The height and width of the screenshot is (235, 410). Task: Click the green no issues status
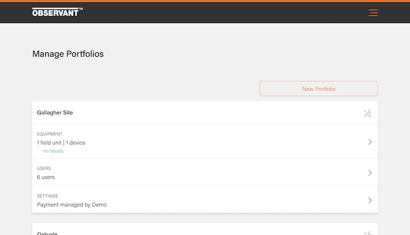pyautogui.click(x=53, y=151)
